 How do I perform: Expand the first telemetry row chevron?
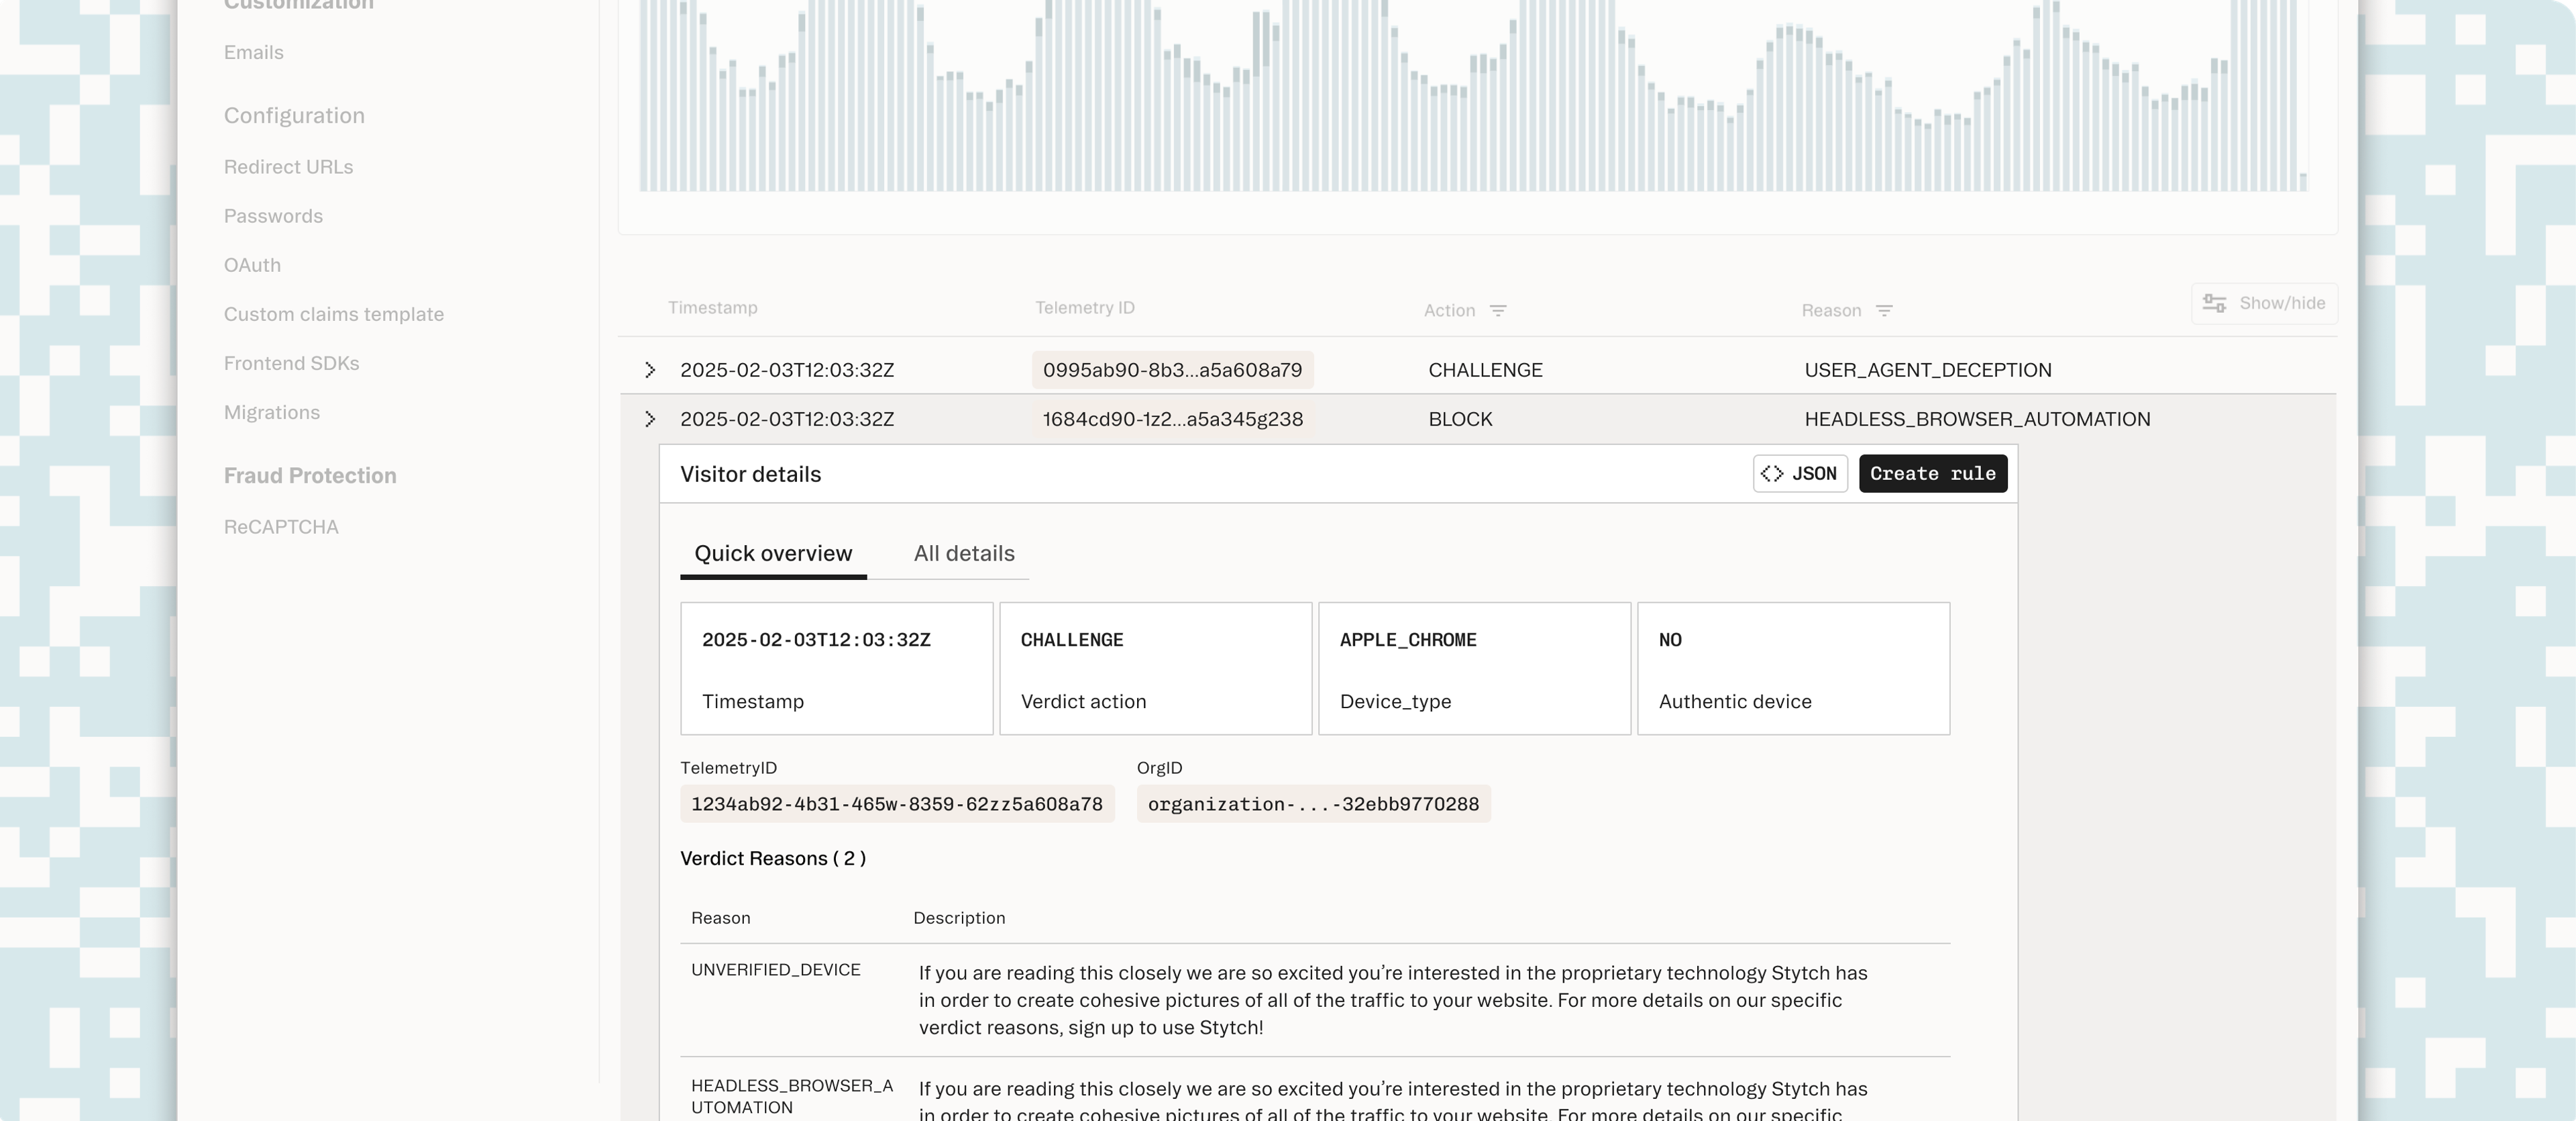click(649, 369)
